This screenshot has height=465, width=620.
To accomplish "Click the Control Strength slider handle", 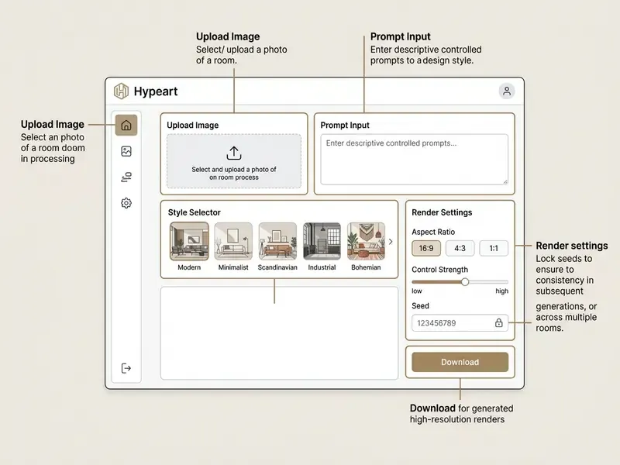I will coord(465,281).
